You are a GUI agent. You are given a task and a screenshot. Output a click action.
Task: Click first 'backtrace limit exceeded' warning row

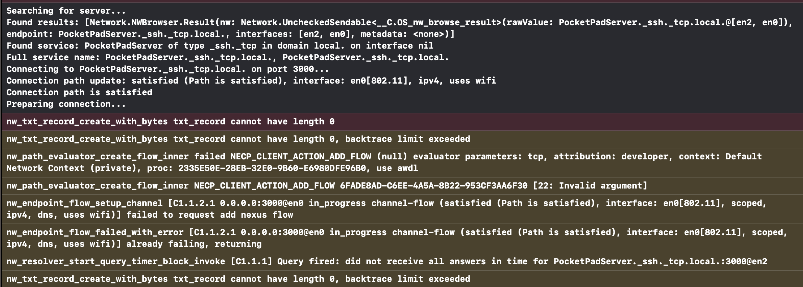click(402, 139)
